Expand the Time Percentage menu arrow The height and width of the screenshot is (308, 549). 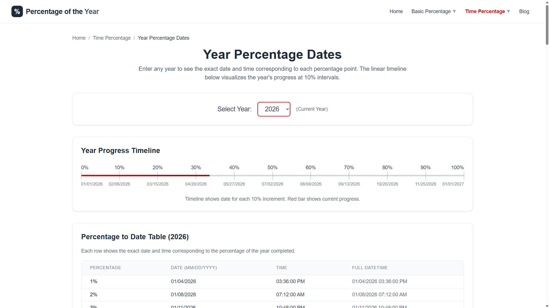point(508,11)
